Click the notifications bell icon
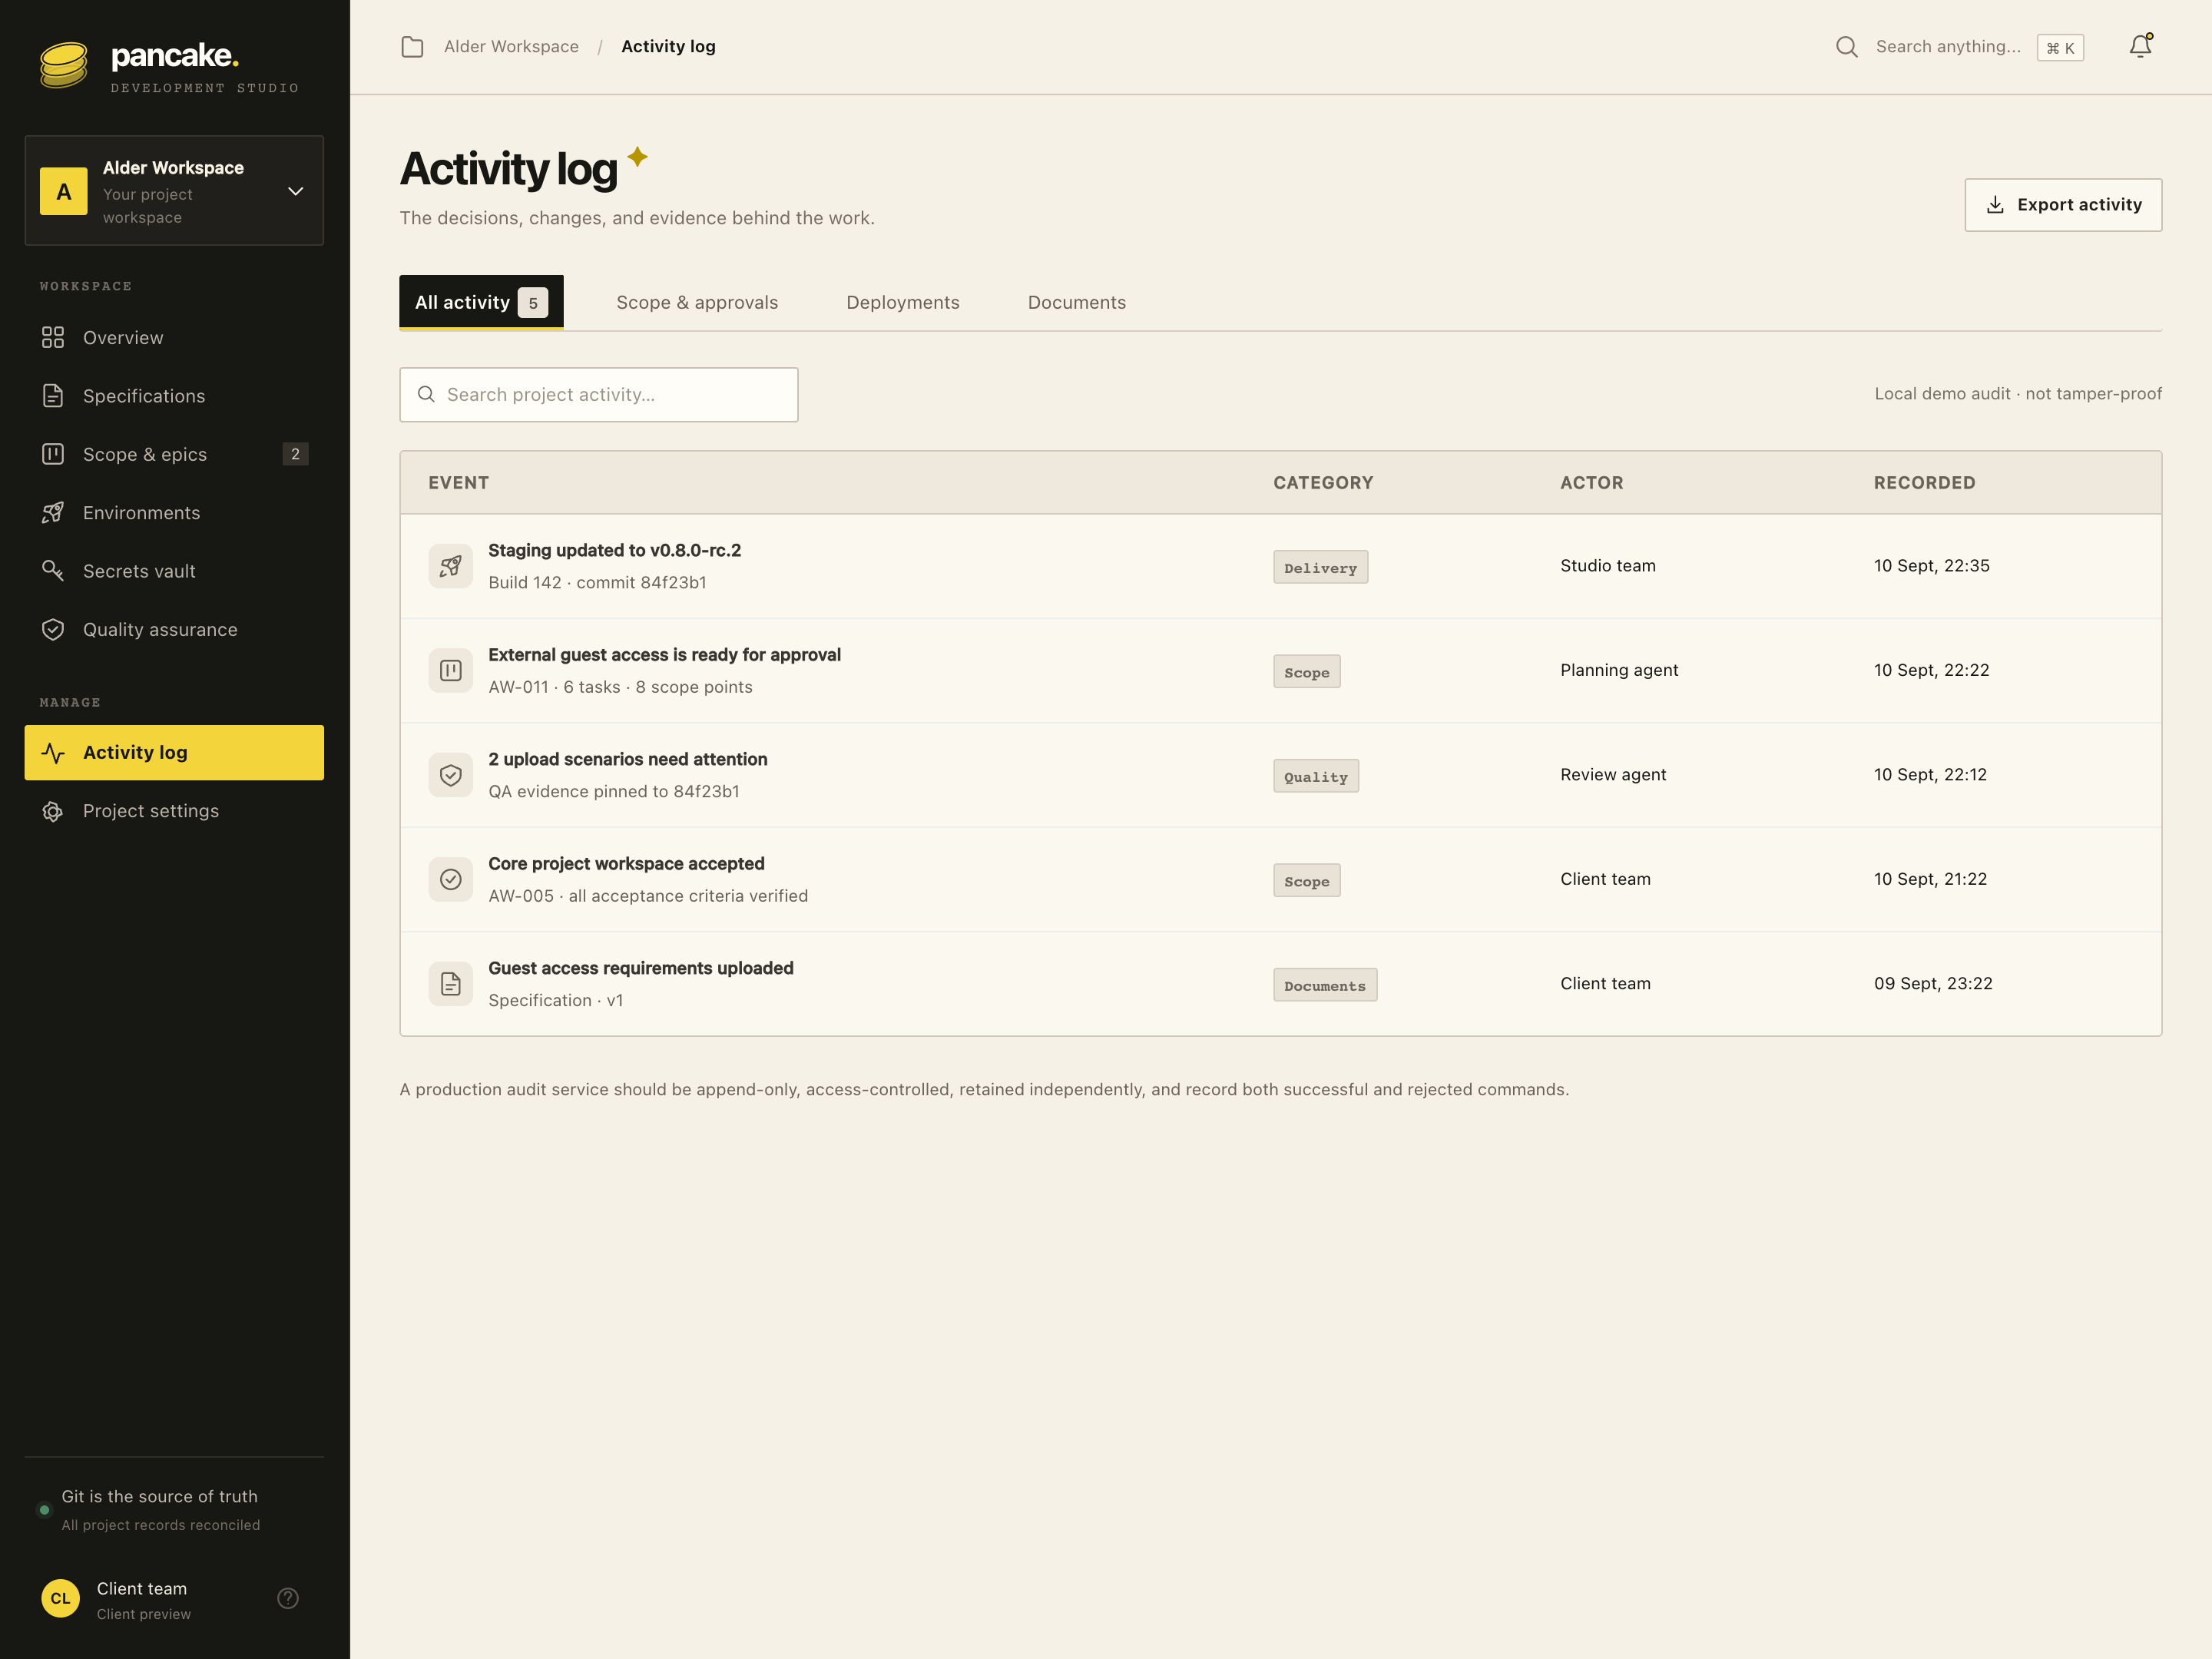 point(2140,46)
